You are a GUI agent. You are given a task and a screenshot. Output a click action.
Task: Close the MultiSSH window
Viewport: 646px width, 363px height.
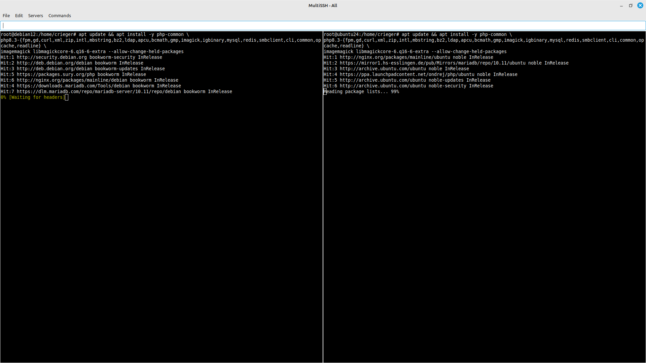640,6
